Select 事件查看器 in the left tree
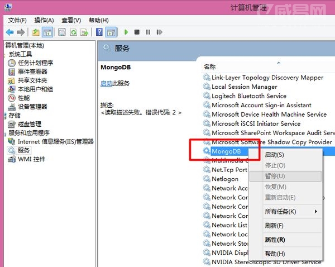This screenshot has width=335, height=267. coord(32,72)
